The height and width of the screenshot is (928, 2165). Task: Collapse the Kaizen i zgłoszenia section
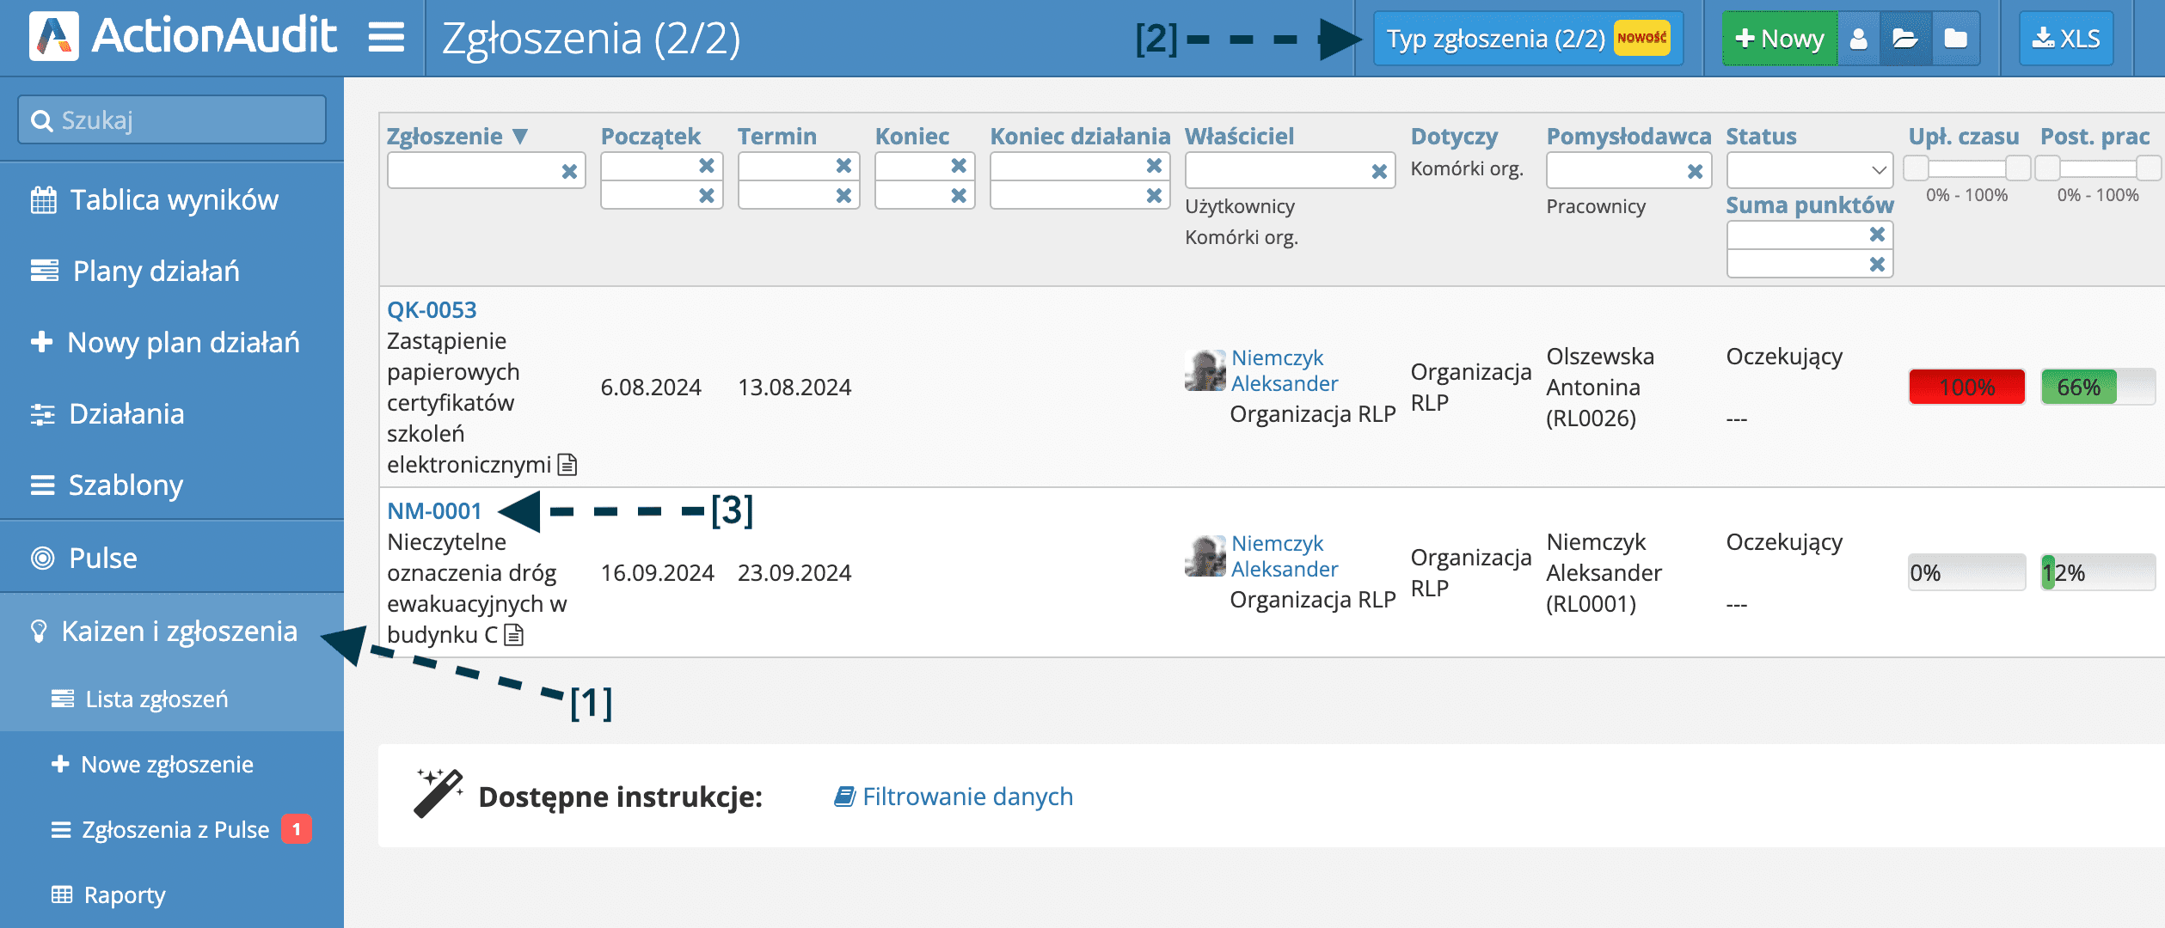pyautogui.click(x=172, y=632)
